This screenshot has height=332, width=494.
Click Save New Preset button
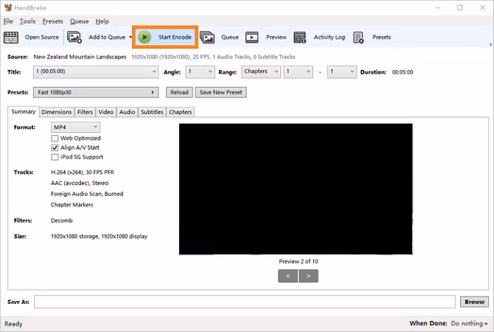pyautogui.click(x=221, y=92)
